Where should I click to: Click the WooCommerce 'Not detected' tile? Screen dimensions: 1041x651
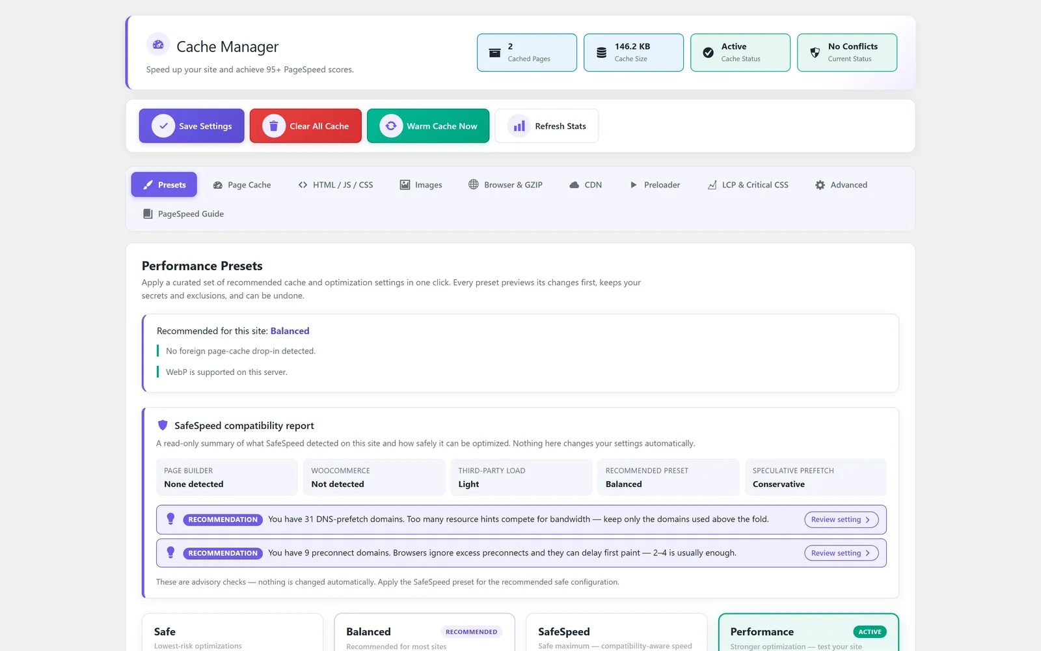(x=374, y=477)
